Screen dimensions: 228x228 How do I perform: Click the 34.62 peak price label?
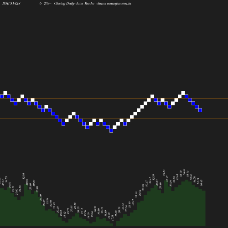pyautogui.click(x=184, y=172)
